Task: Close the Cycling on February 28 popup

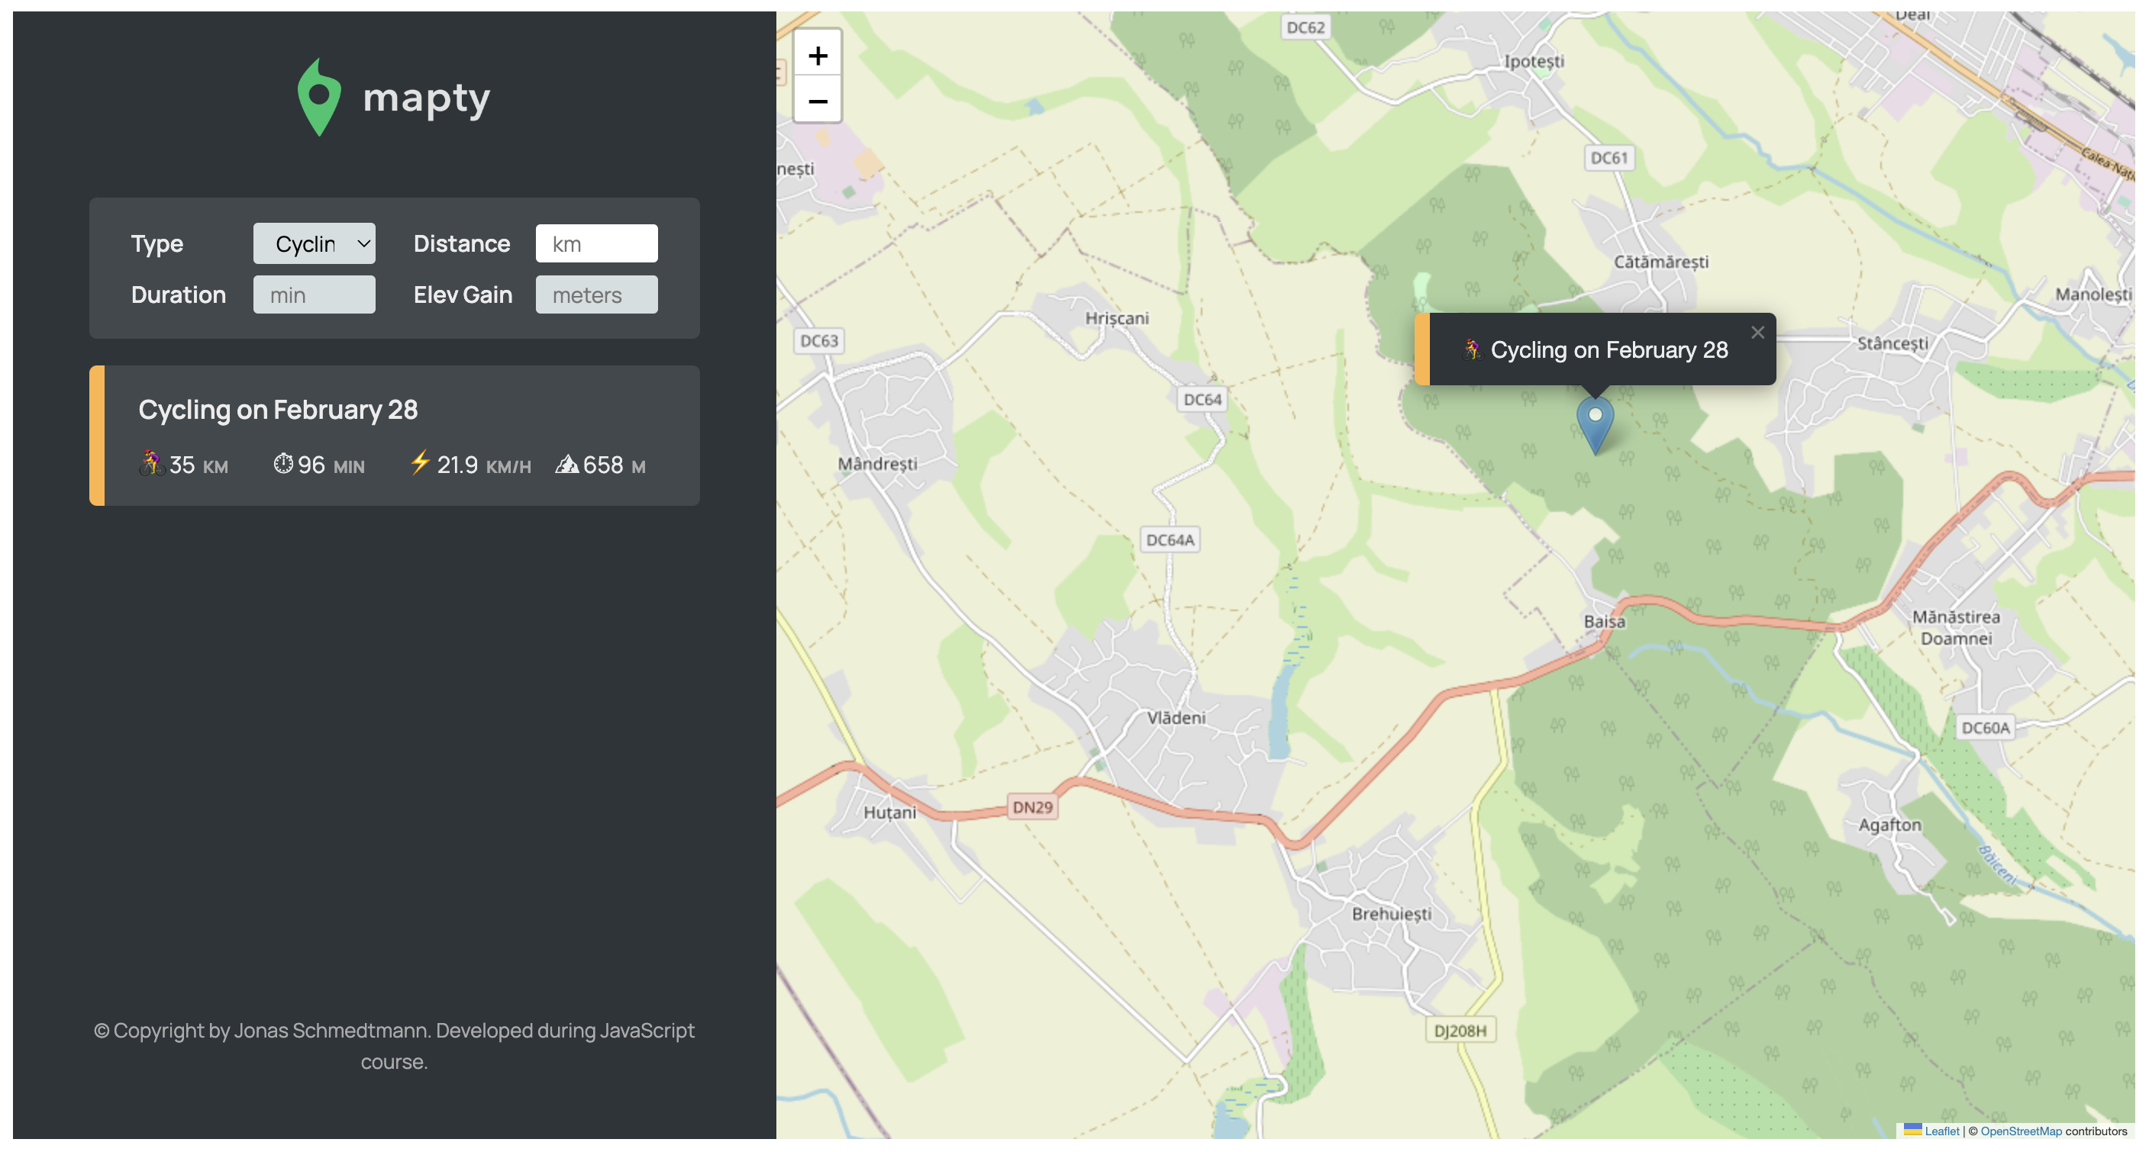Action: pos(1757,333)
